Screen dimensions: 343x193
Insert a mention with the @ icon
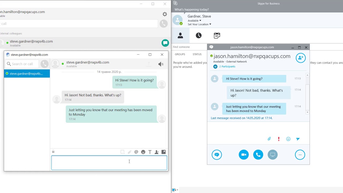click(136, 152)
